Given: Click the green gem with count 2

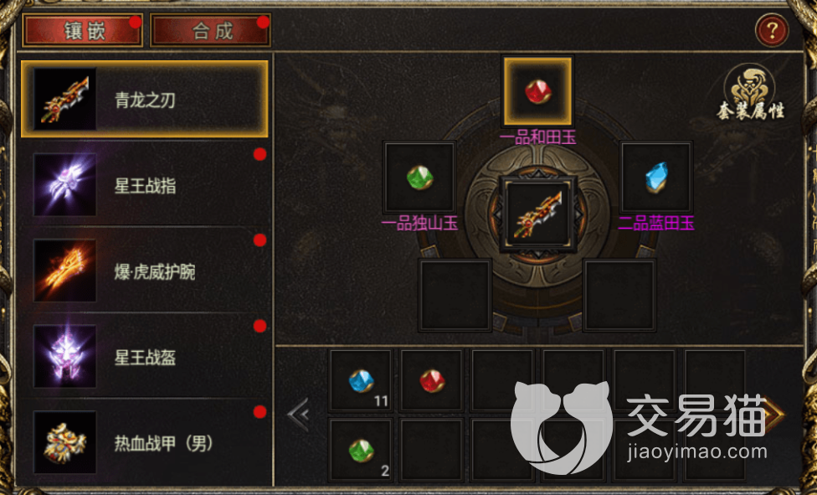Looking at the screenshot, I should click(361, 450).
